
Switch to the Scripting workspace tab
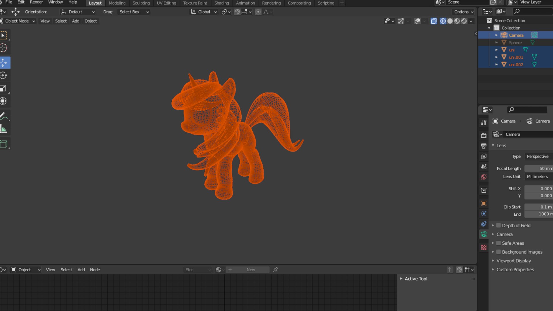(x=326, y=3)
